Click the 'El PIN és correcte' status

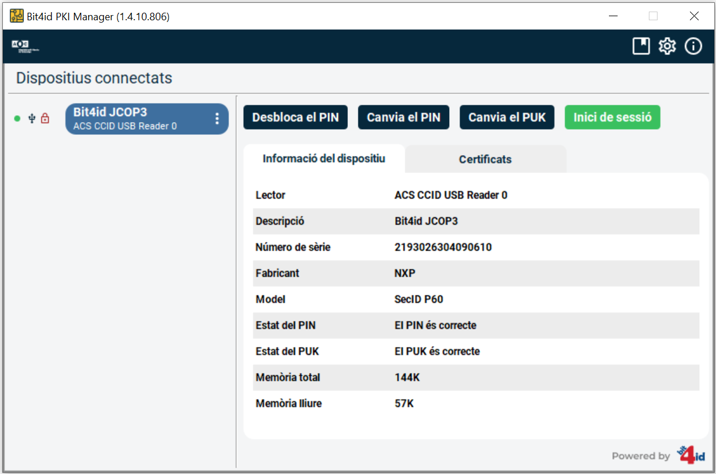click(x=435, y=325)
